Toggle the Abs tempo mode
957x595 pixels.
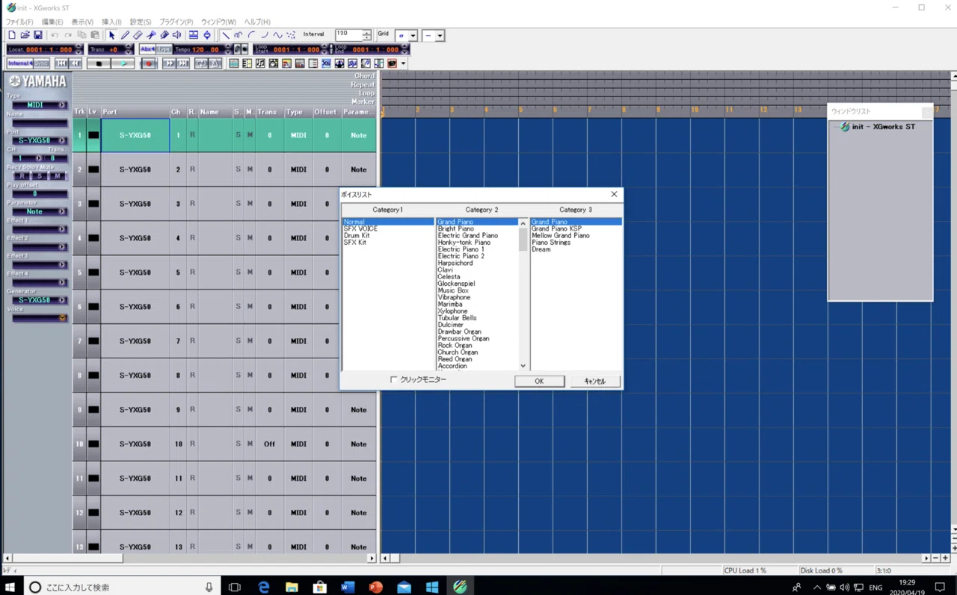click(147, 49)
